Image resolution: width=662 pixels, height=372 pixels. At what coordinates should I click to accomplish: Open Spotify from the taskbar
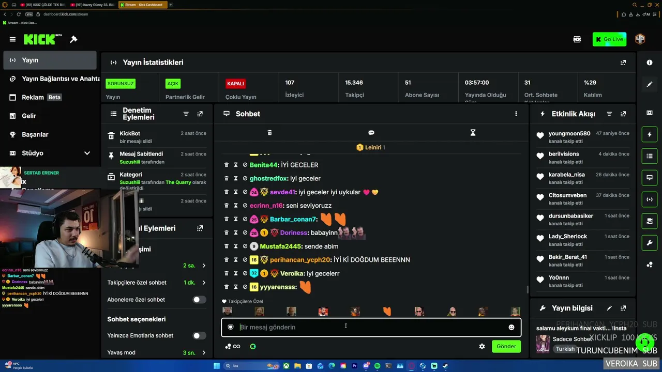[377, 366]
